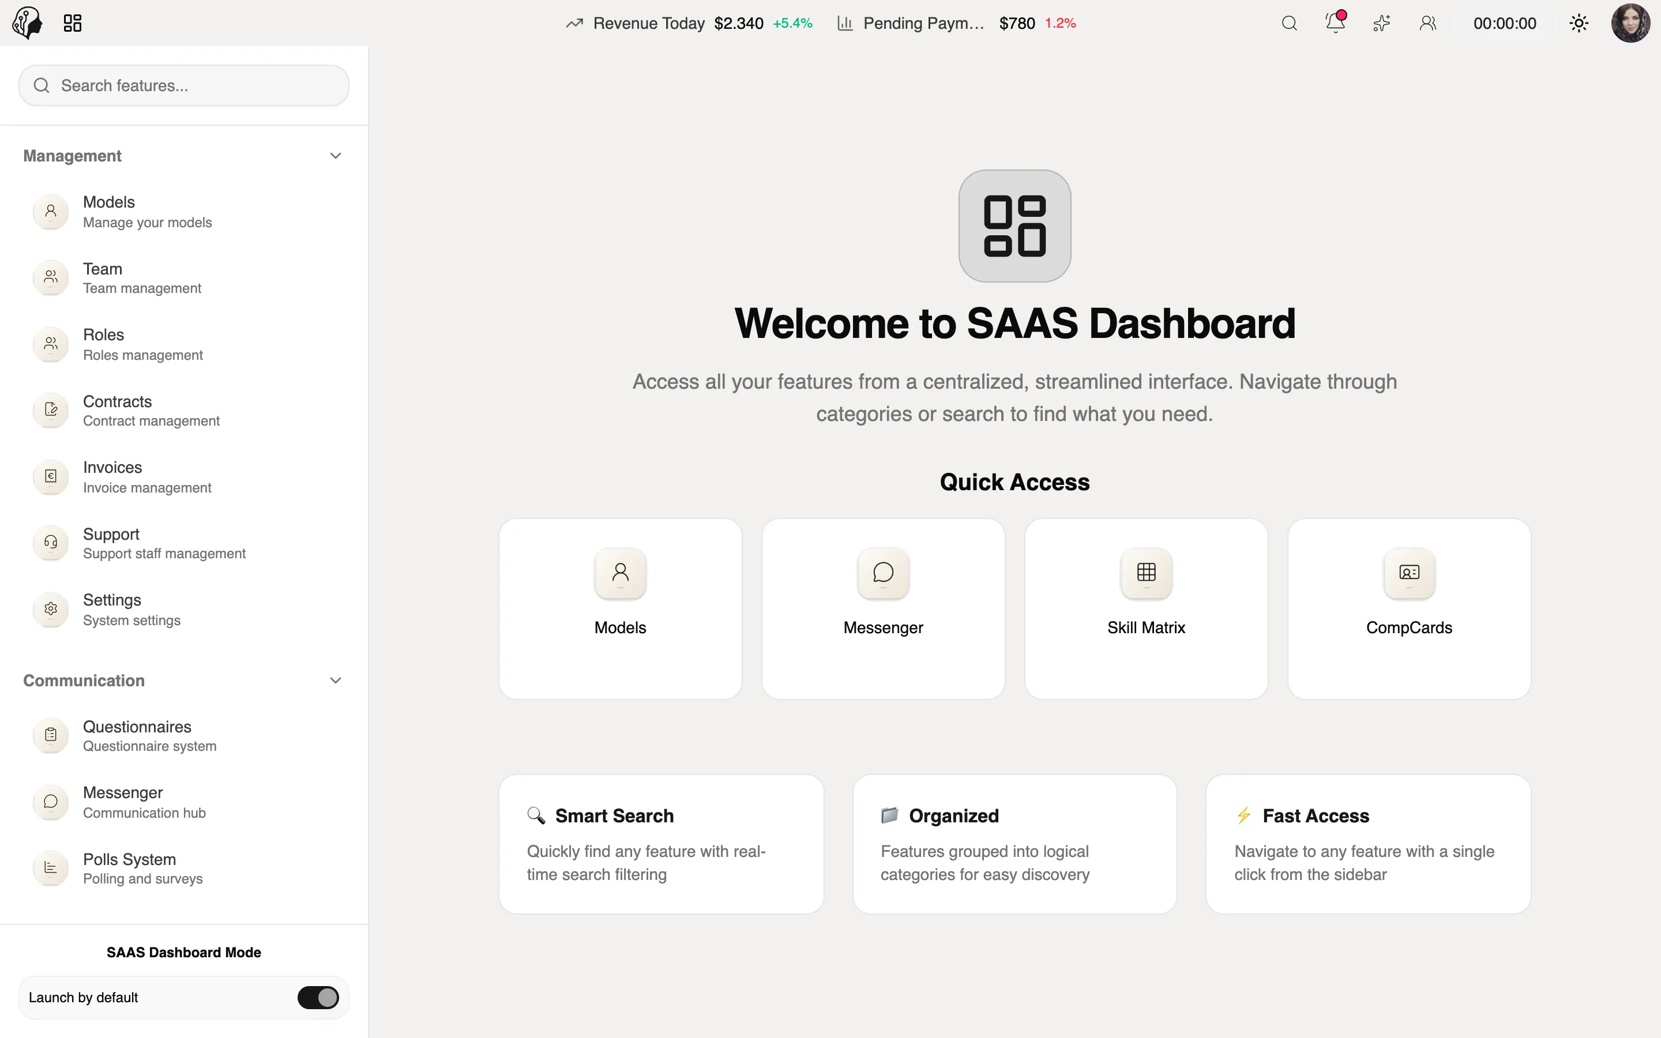This screenshot has height=1038, width=1661.
Task: Open the Models quick access card
Action: (621, 609)
